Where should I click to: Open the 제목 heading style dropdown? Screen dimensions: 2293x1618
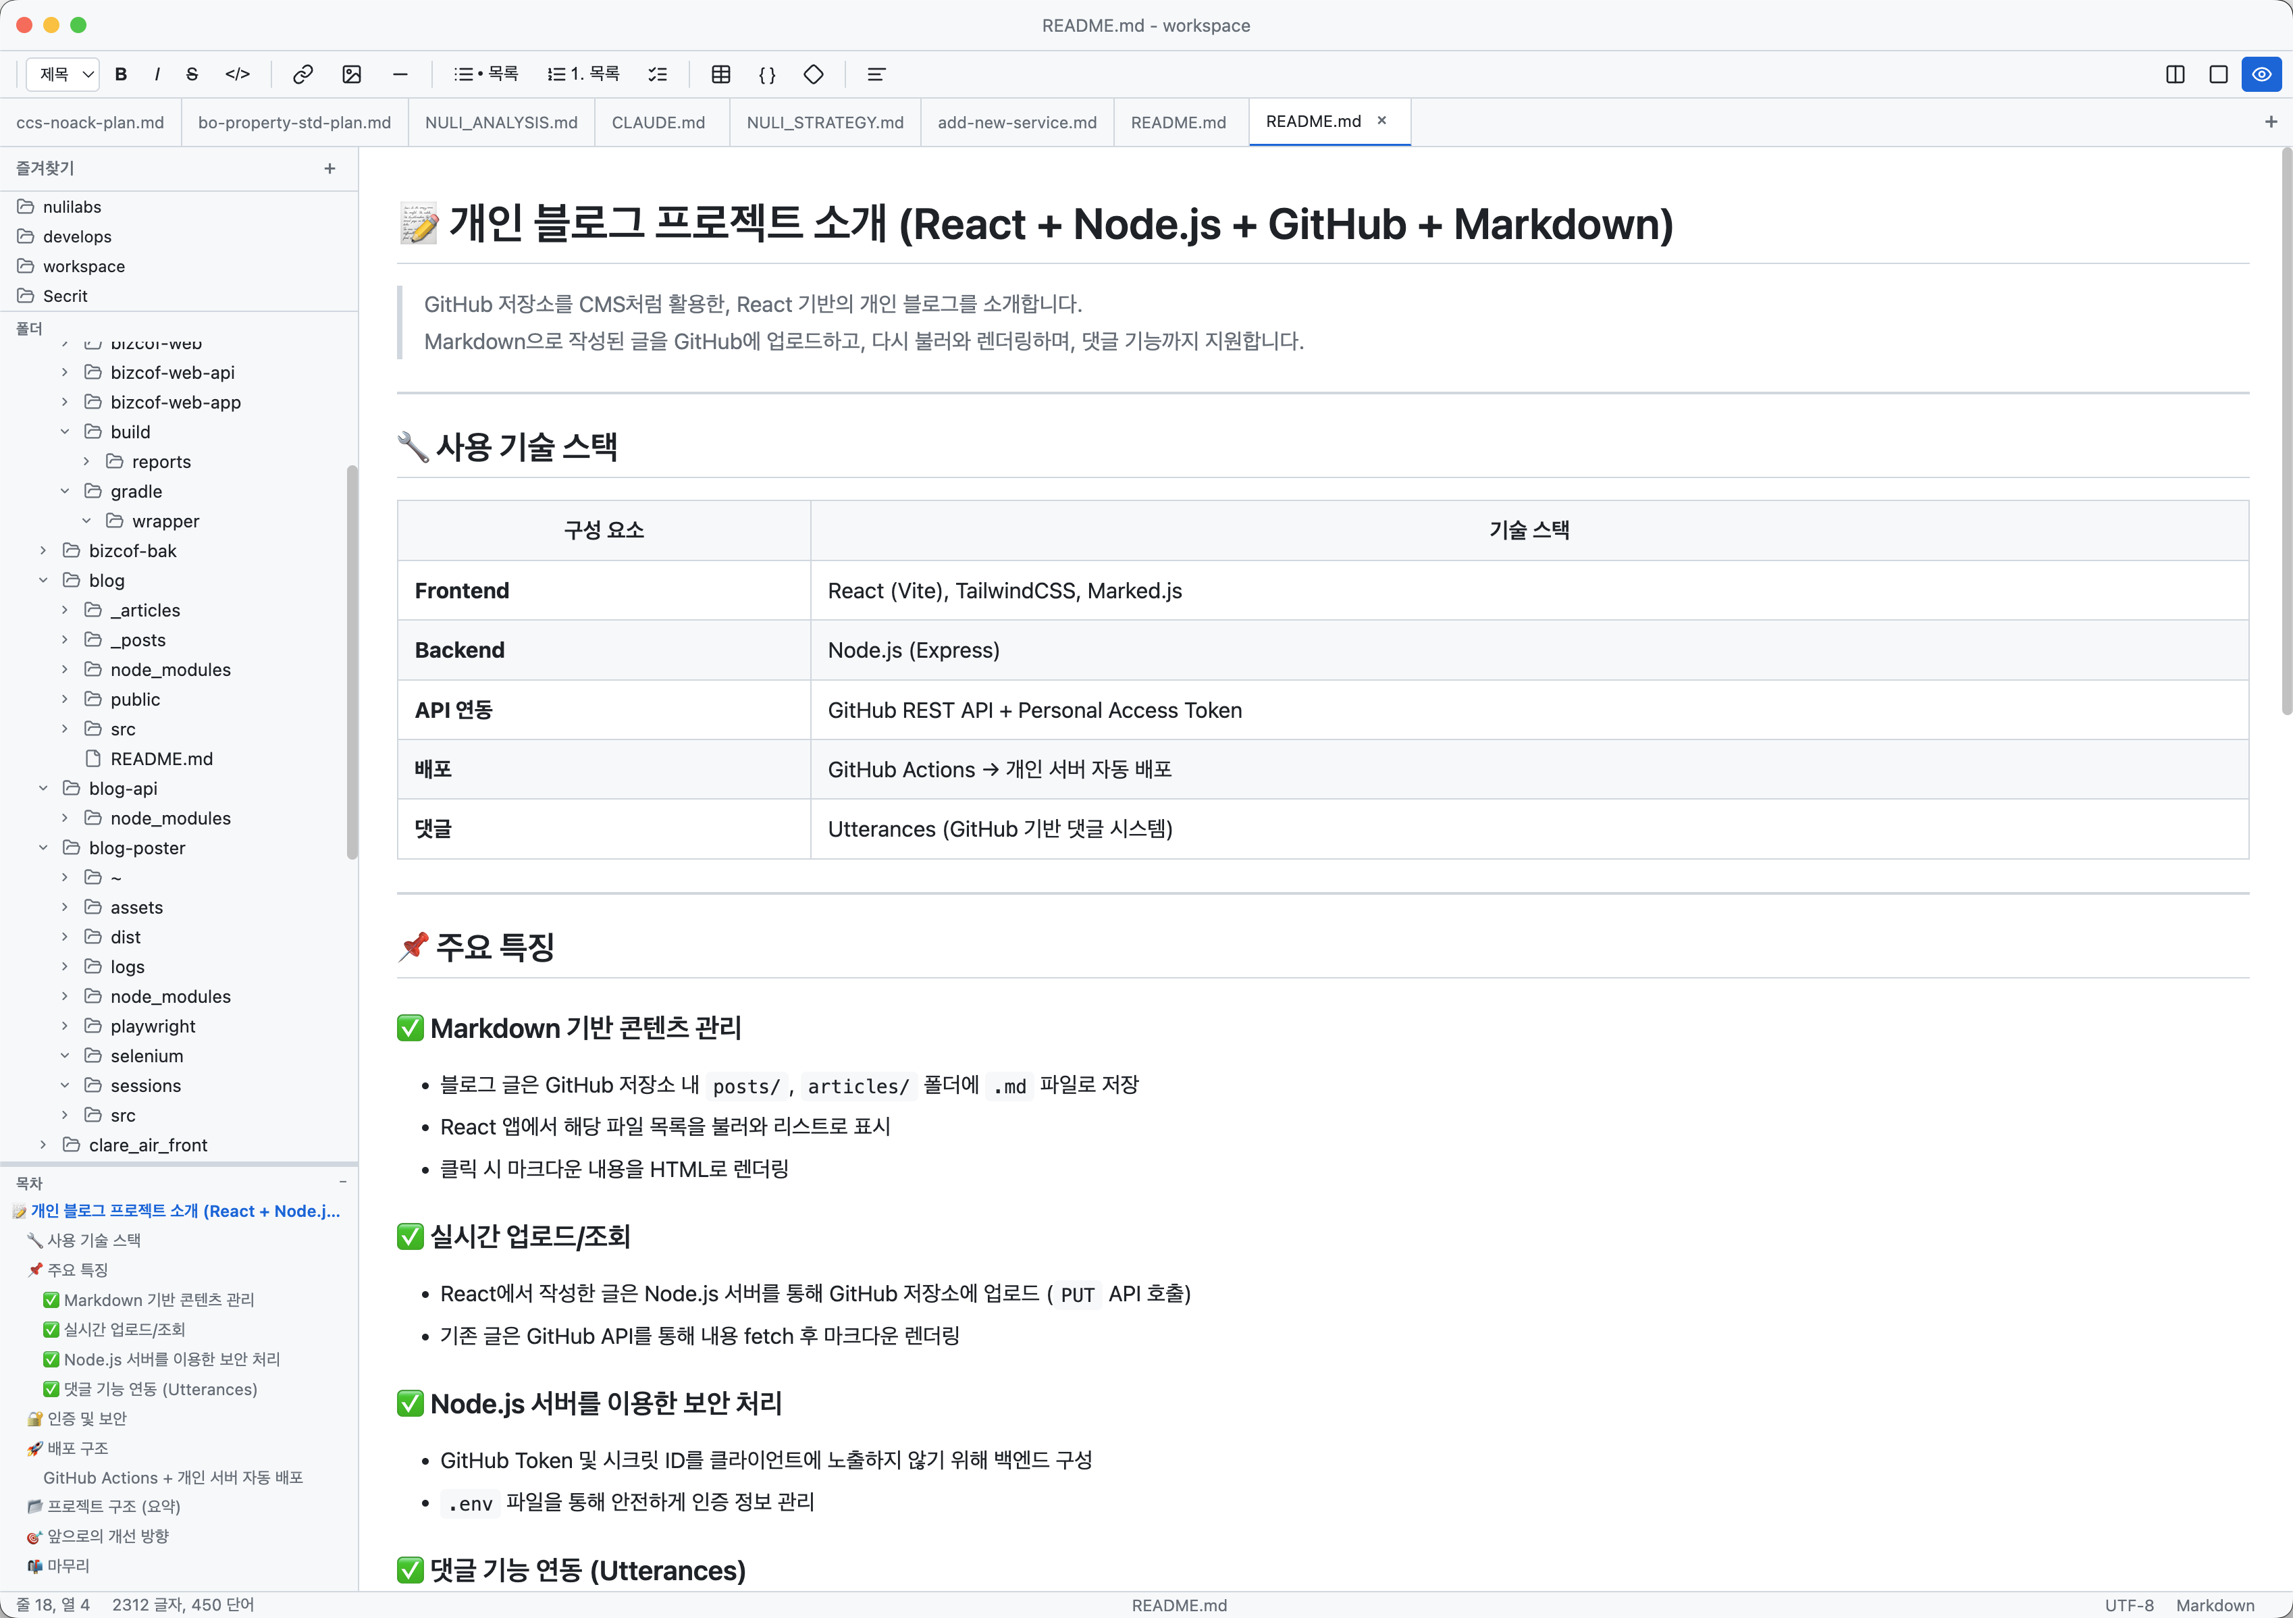click(x=62, y=74)
